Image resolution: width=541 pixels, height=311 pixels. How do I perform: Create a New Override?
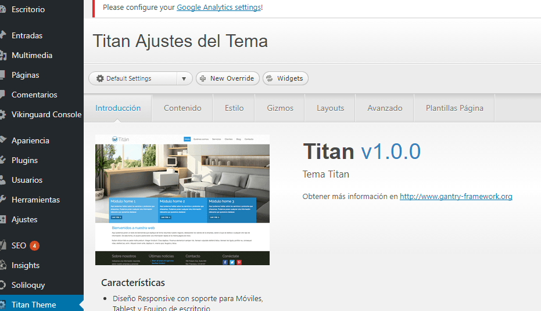228,78
